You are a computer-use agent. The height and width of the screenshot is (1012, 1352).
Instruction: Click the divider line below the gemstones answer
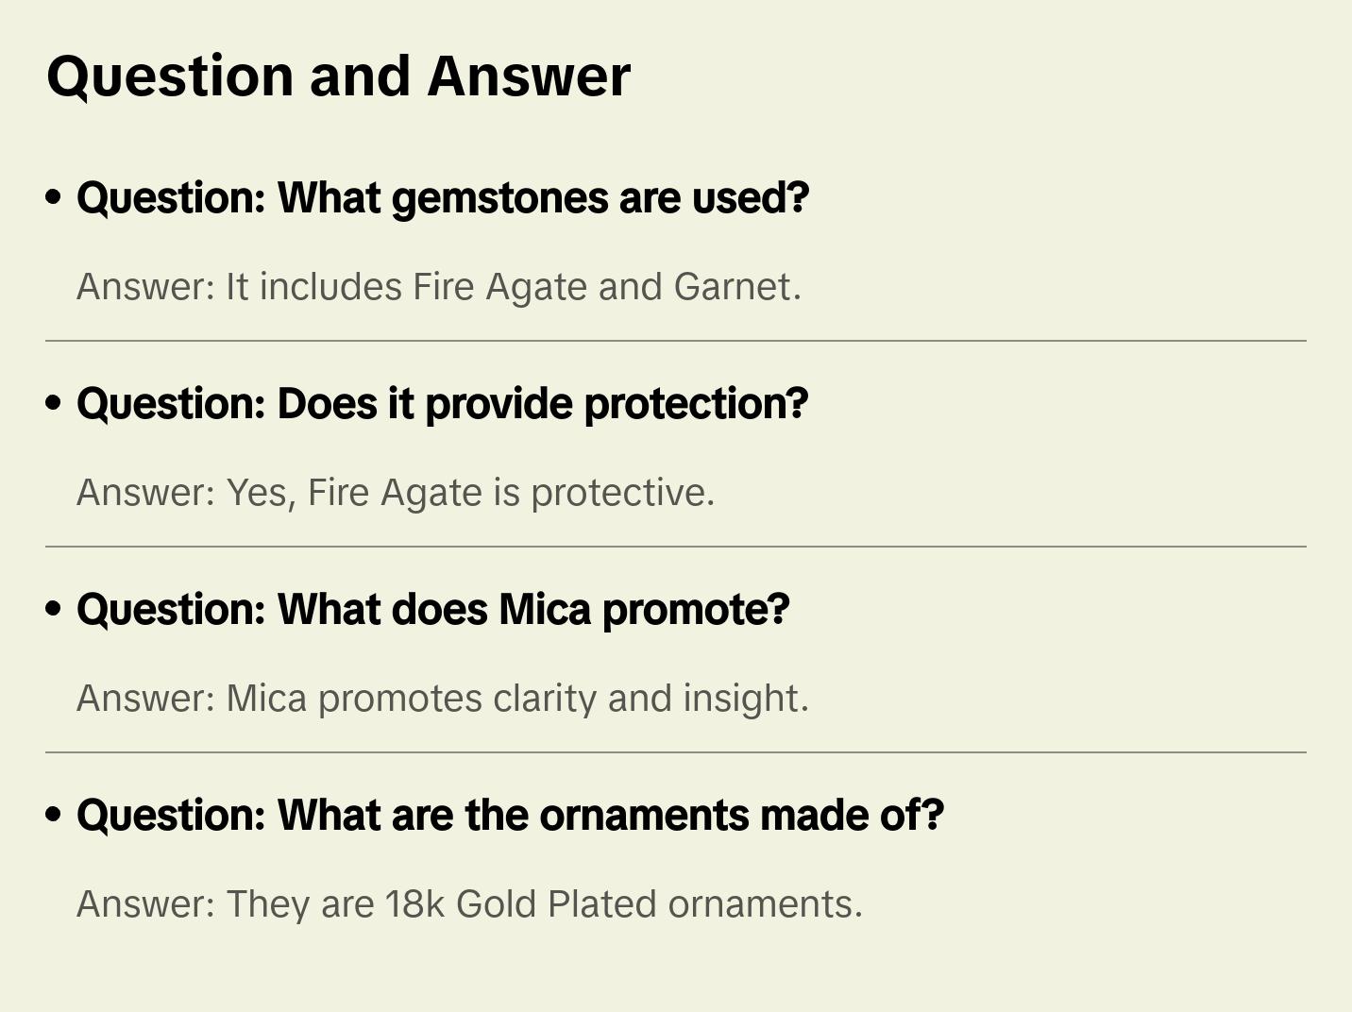(676, 341)
